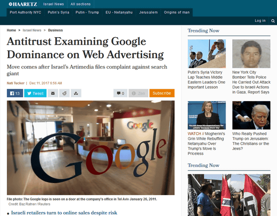Click the Haaretz logo
This screenshot has width=277, height=216.
pos(23,4)
